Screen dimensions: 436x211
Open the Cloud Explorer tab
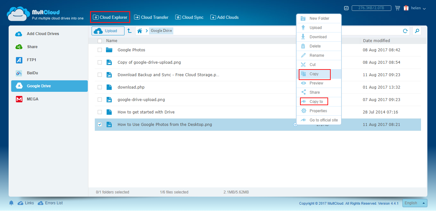point(110,17)
